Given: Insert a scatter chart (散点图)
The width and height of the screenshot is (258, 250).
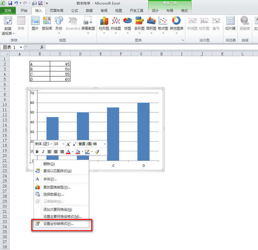Looking at the screenshot, I should click(x=163, y=23).
